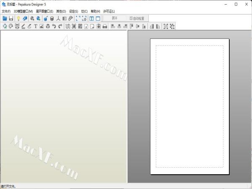
Task: Click the dashed frame with gear icon
Action: pyautogui.click(x=84, y=18)
